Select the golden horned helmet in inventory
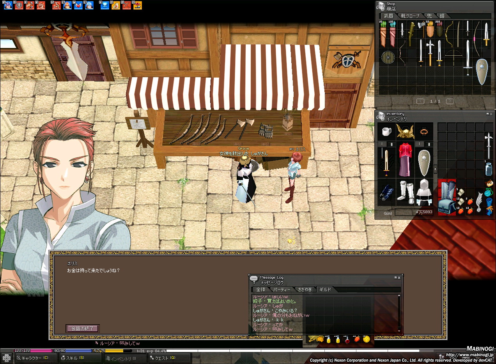496x364 pixels. [406, 131]
